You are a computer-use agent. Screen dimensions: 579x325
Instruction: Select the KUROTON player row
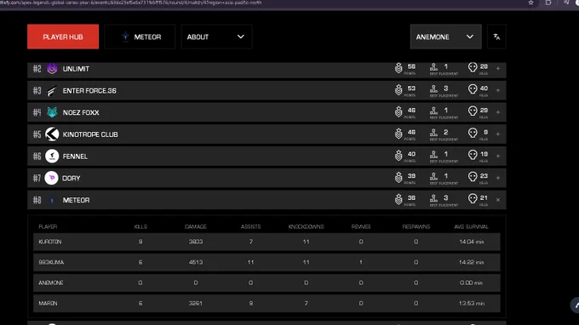[267, 242]
